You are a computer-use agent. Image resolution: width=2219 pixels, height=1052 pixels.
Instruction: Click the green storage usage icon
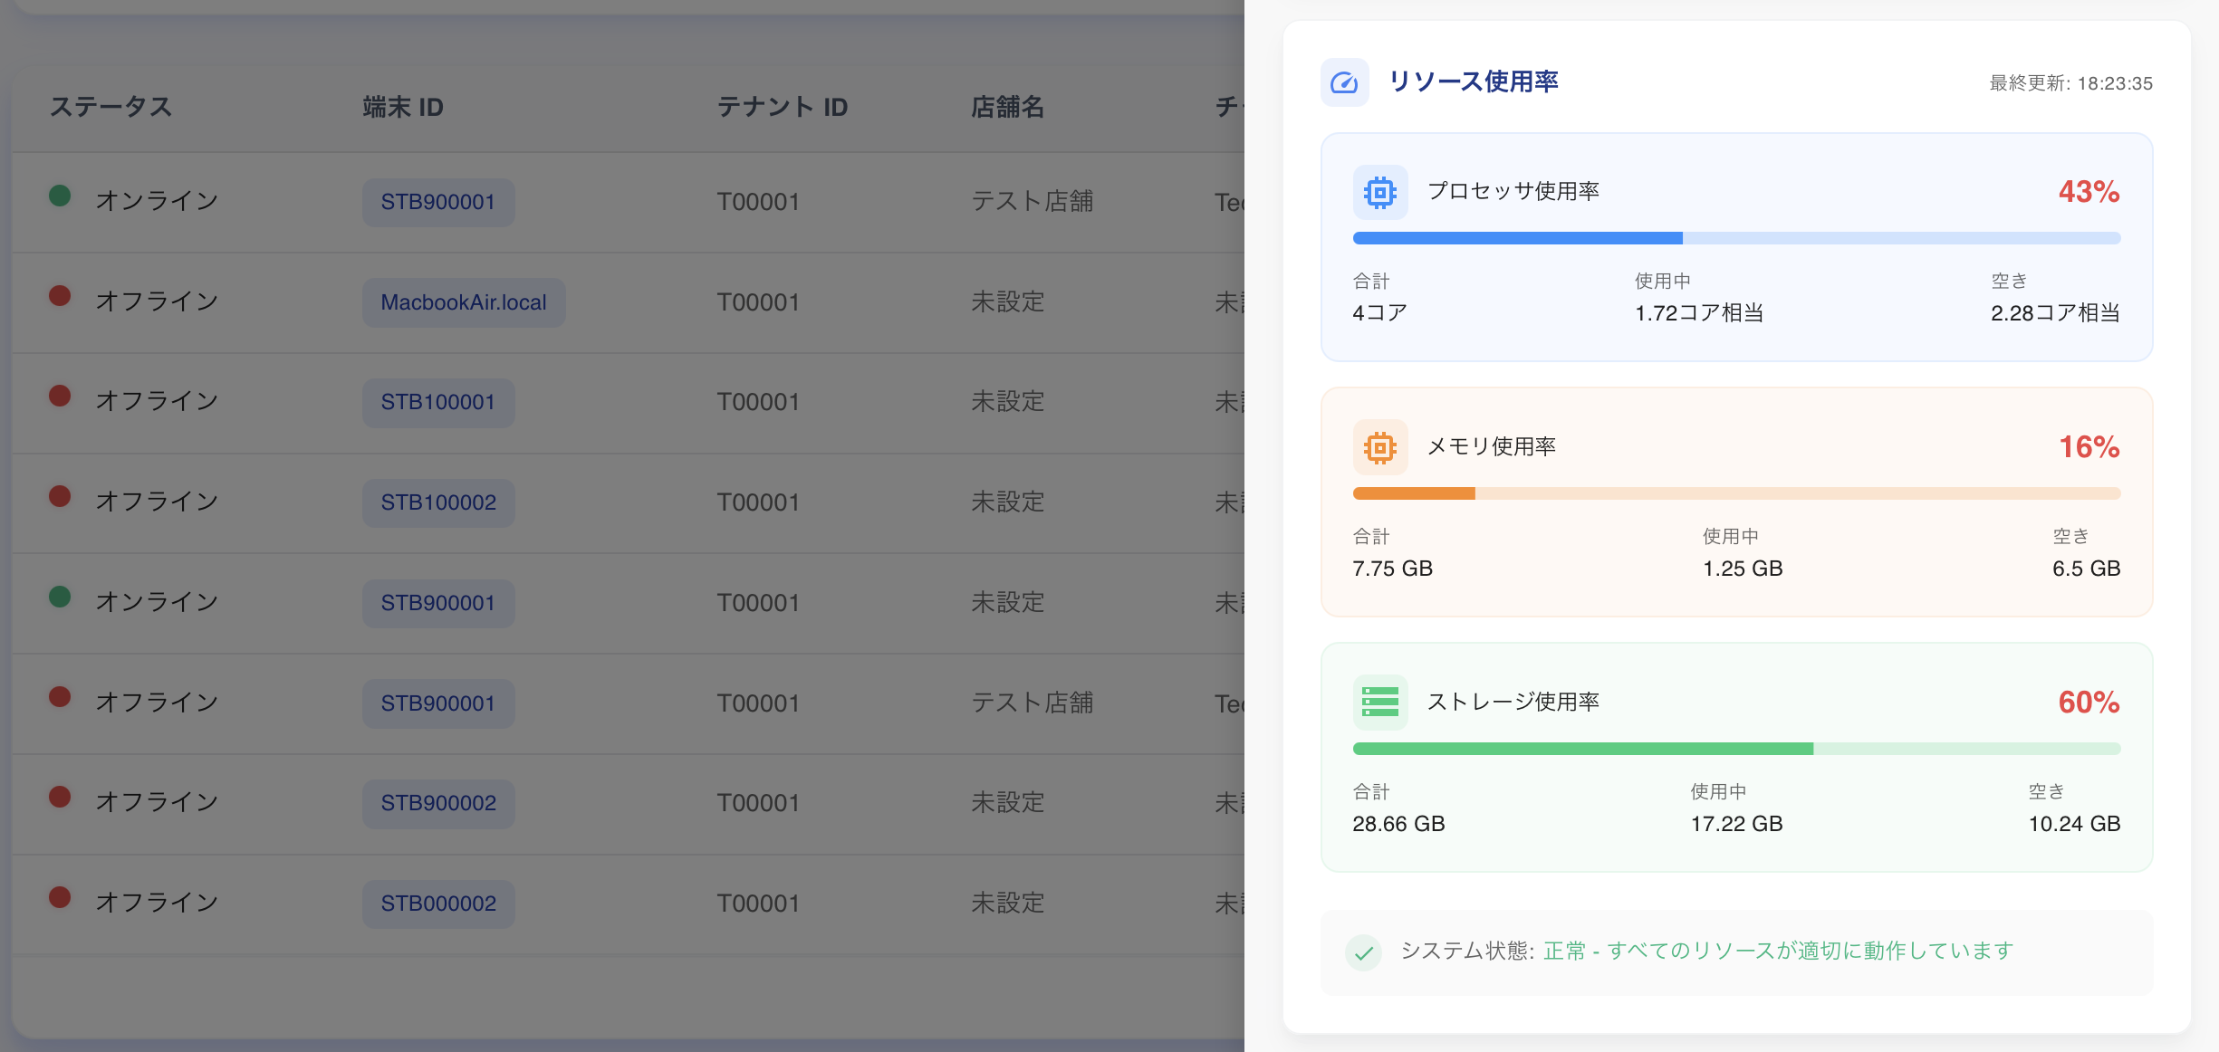click(x=1379, y=703)
